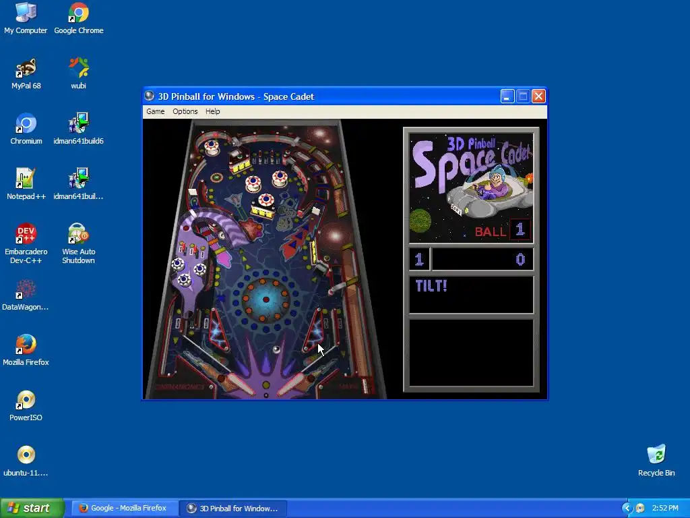
Task: Select Embarcadero Dev-C++ desktop icon
Action: [26, 244]
